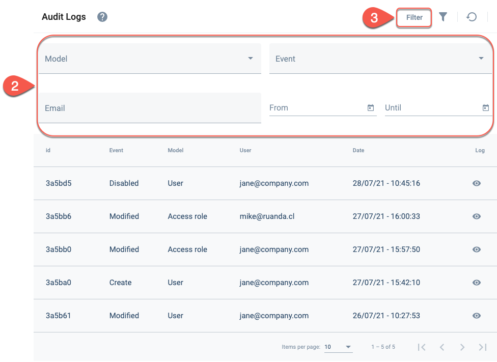Toggle the funnel filter icon
The height and width of the screenshot is (362, 497).
pyautogui.click(x=443, y=17)
